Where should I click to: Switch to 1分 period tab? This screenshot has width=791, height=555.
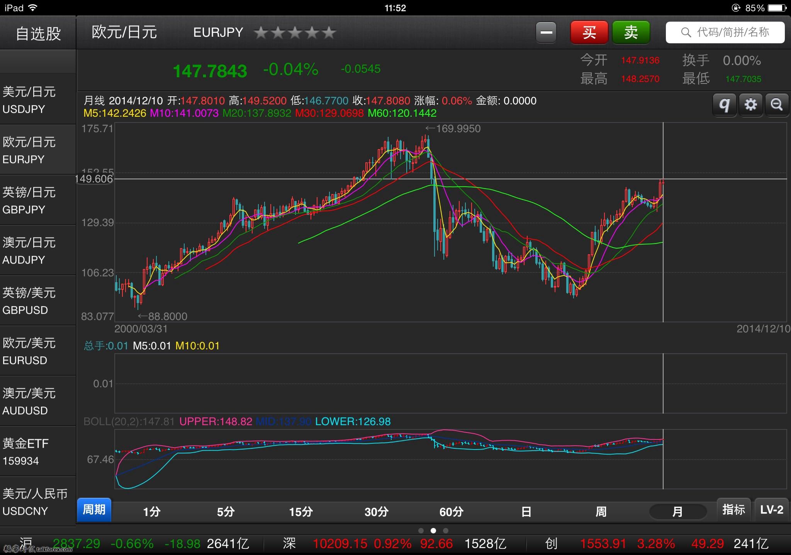[151, 512]
